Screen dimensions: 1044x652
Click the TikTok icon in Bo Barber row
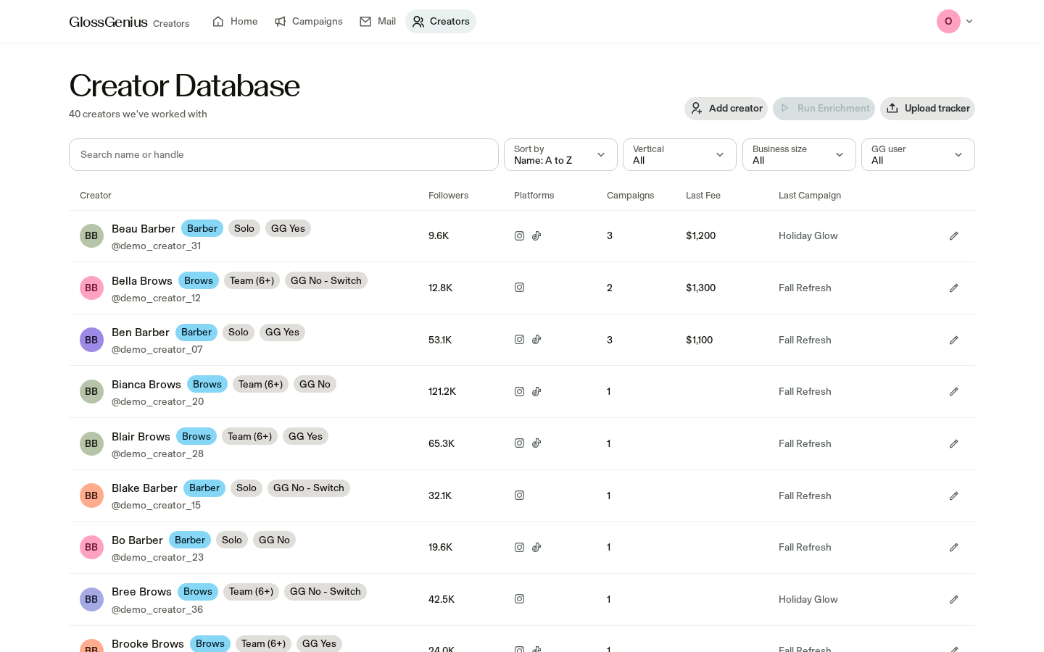point(536,547)
